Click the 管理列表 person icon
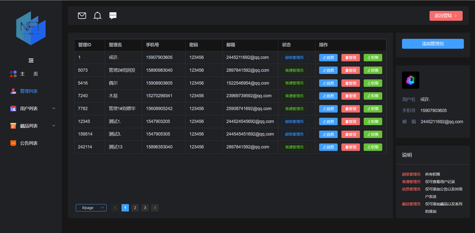This screenshot has width=475, height=233. [13, 91]
